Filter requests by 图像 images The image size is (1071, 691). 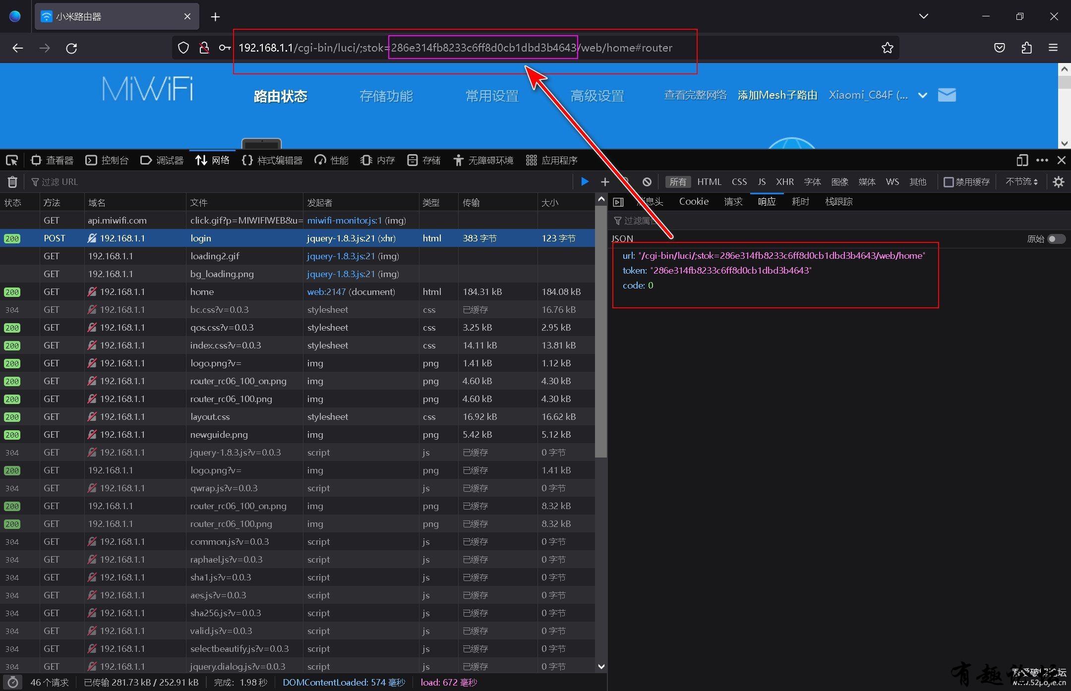[x=839, y=182]
